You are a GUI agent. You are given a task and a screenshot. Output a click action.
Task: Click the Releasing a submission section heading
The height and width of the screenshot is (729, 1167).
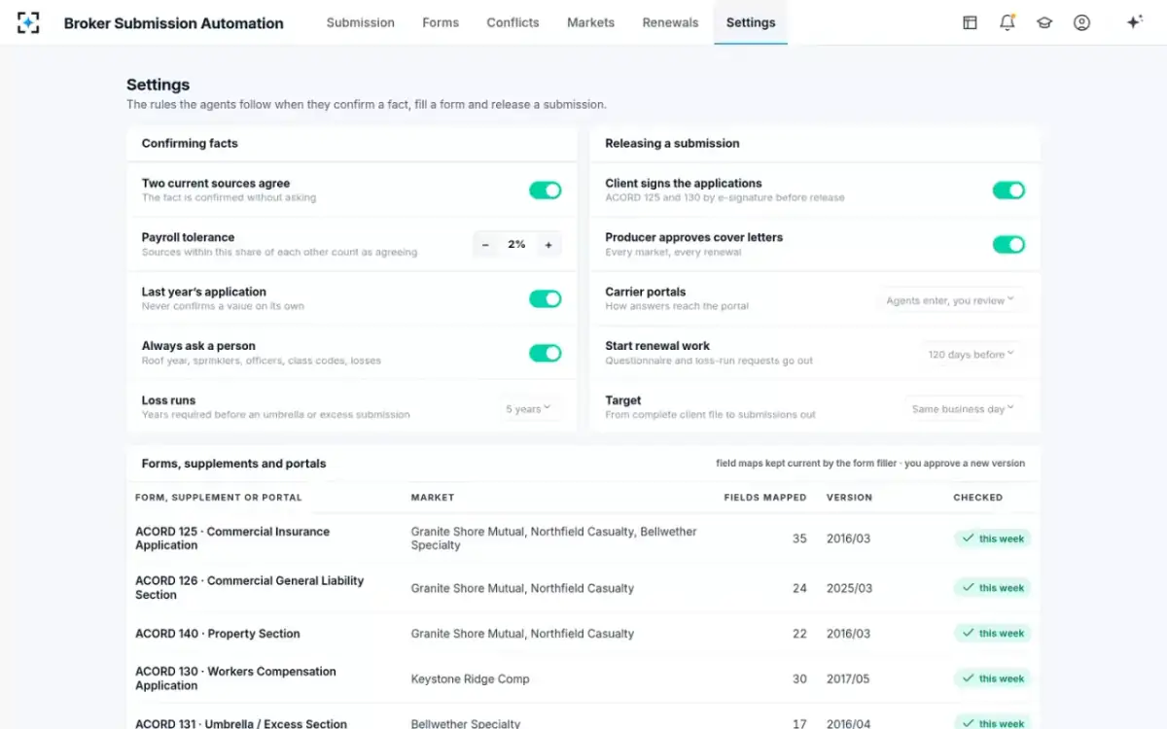tap(672, 143)
